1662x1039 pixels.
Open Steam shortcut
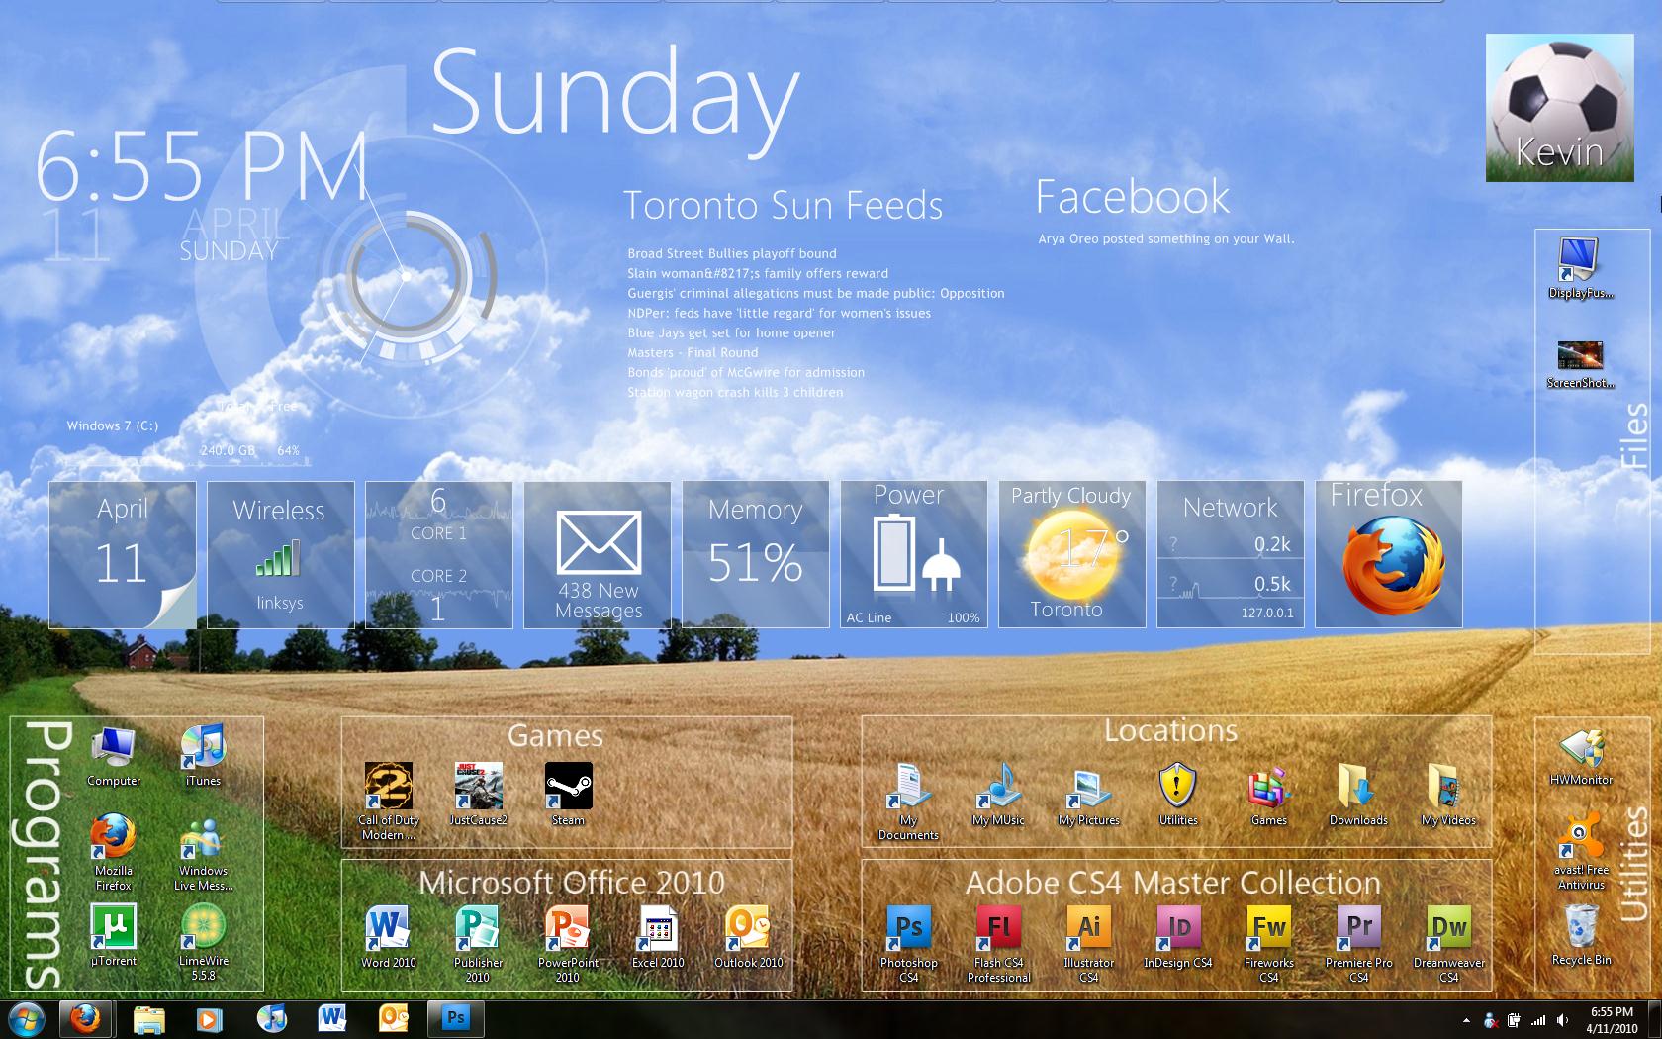(568, 794)
